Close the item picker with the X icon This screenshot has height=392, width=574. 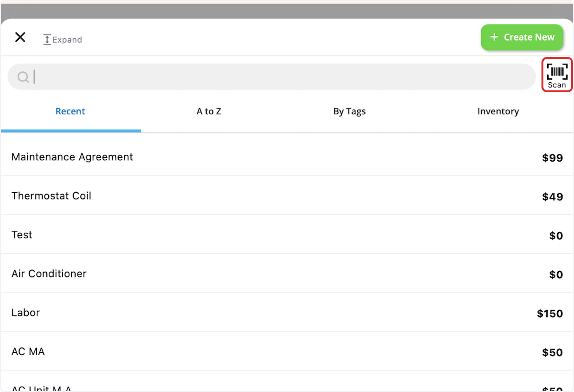point(20,37)
